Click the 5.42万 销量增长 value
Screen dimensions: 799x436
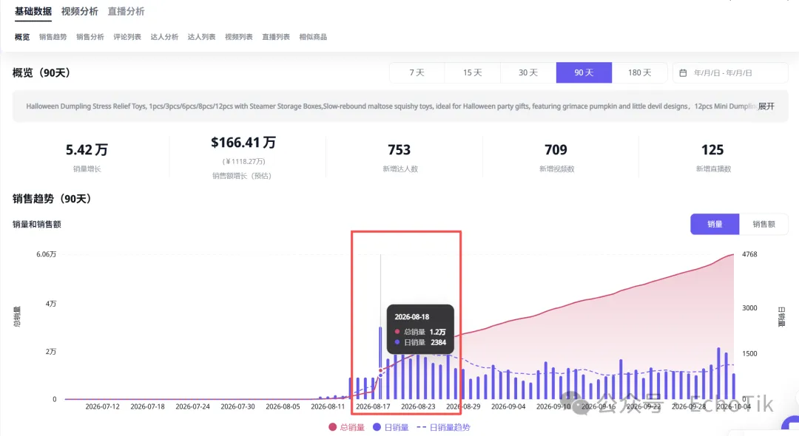point(87,150)
